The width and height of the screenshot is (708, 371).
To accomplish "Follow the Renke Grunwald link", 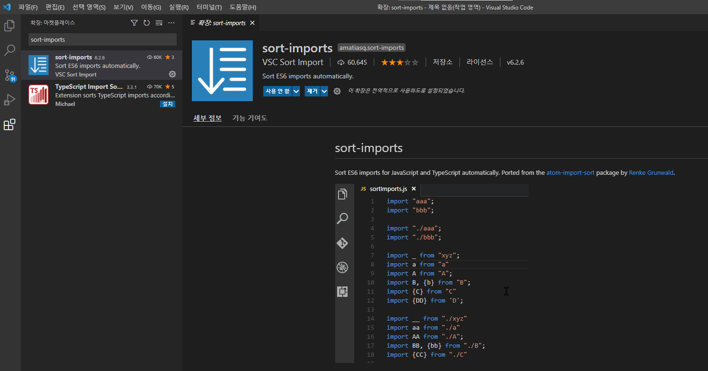I will [x=651, y=173].
